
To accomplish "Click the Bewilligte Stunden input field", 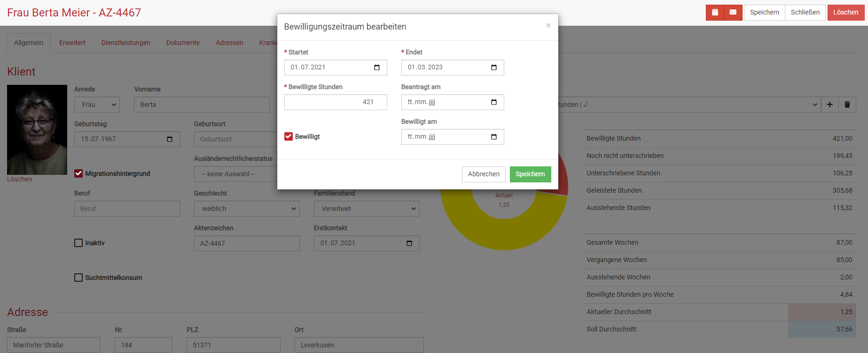I will point(335,102).
